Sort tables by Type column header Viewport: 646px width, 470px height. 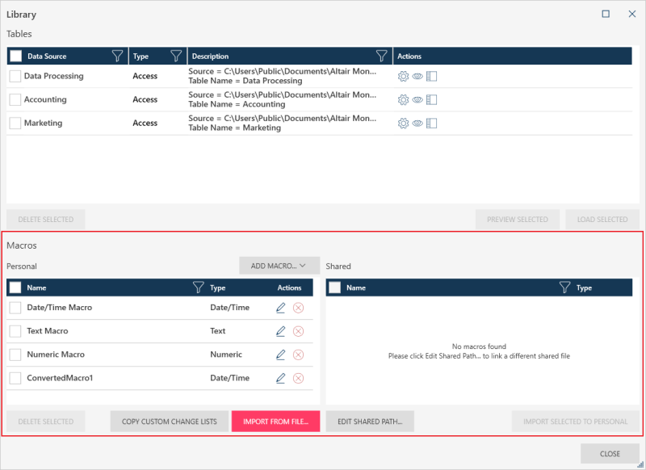142,57
